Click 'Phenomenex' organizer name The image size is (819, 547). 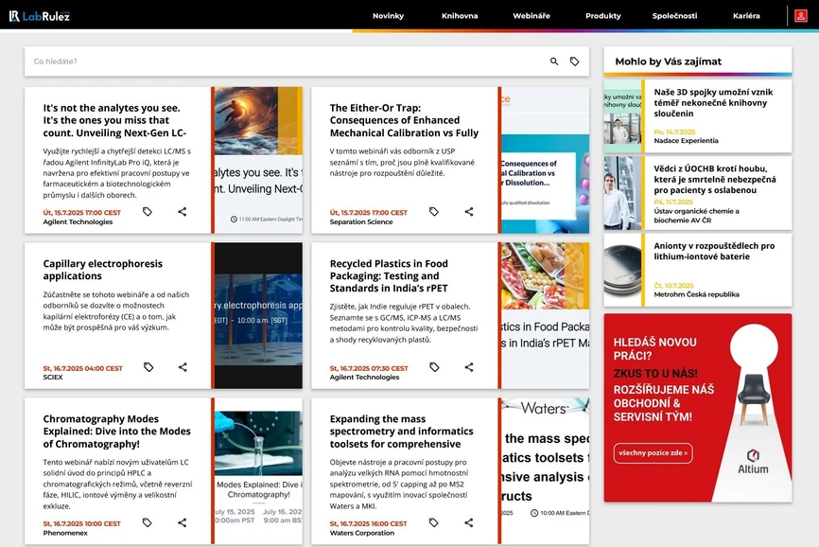(65, 533)
